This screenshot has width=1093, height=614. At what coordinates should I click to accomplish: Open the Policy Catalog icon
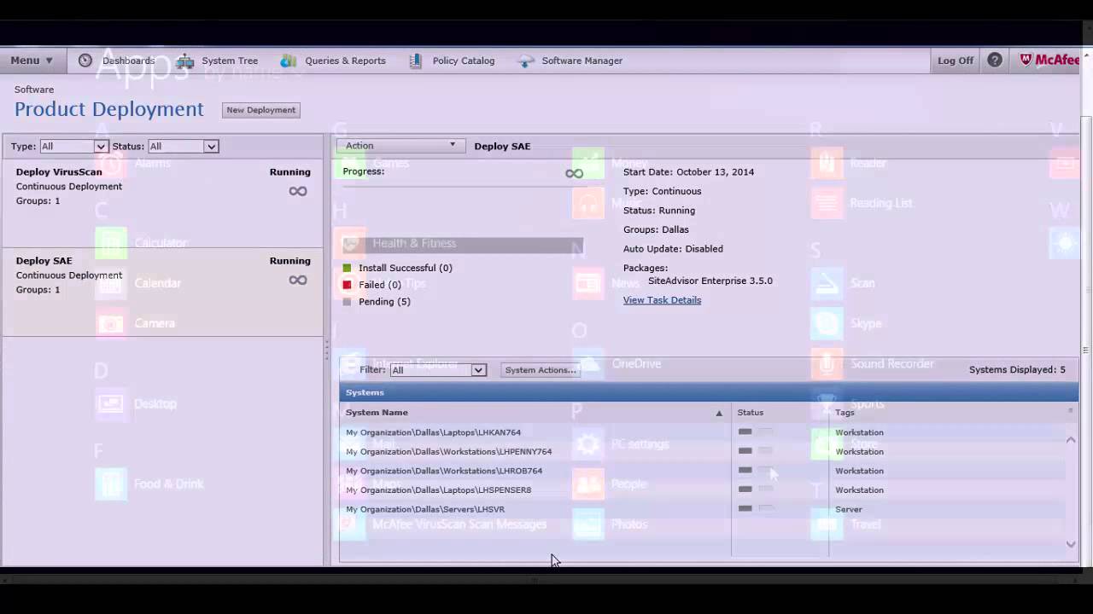click(416, 61)
